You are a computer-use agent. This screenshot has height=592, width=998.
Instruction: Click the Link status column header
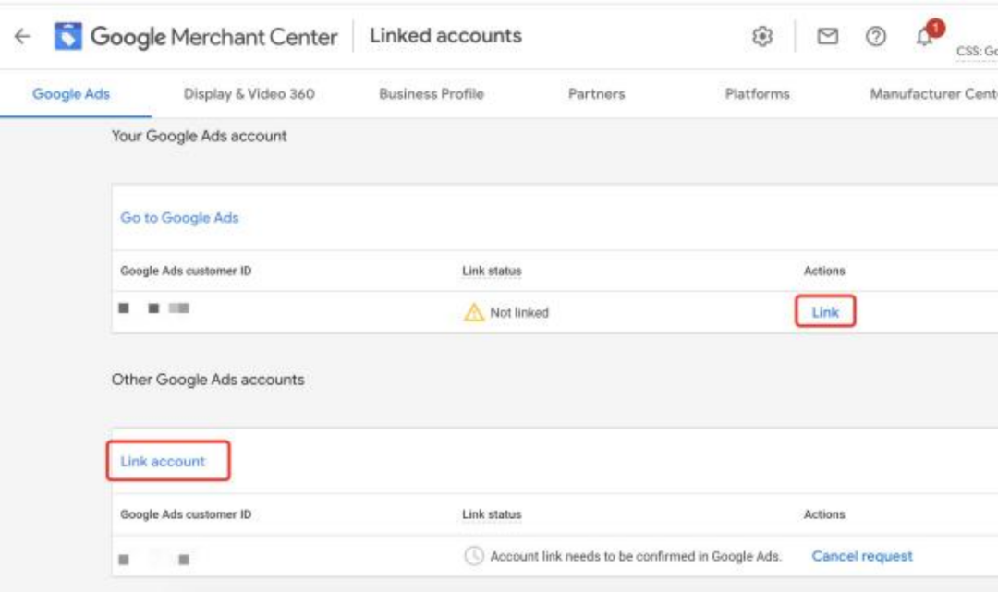tap(492, 272)
